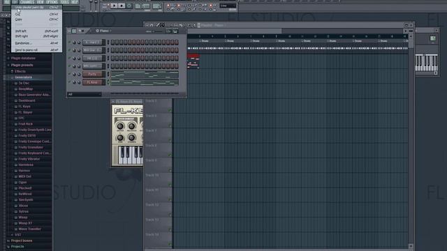
Task: Choose Send to piano roll menu entry
Action: pyautogui.click(x=36, y=50)
